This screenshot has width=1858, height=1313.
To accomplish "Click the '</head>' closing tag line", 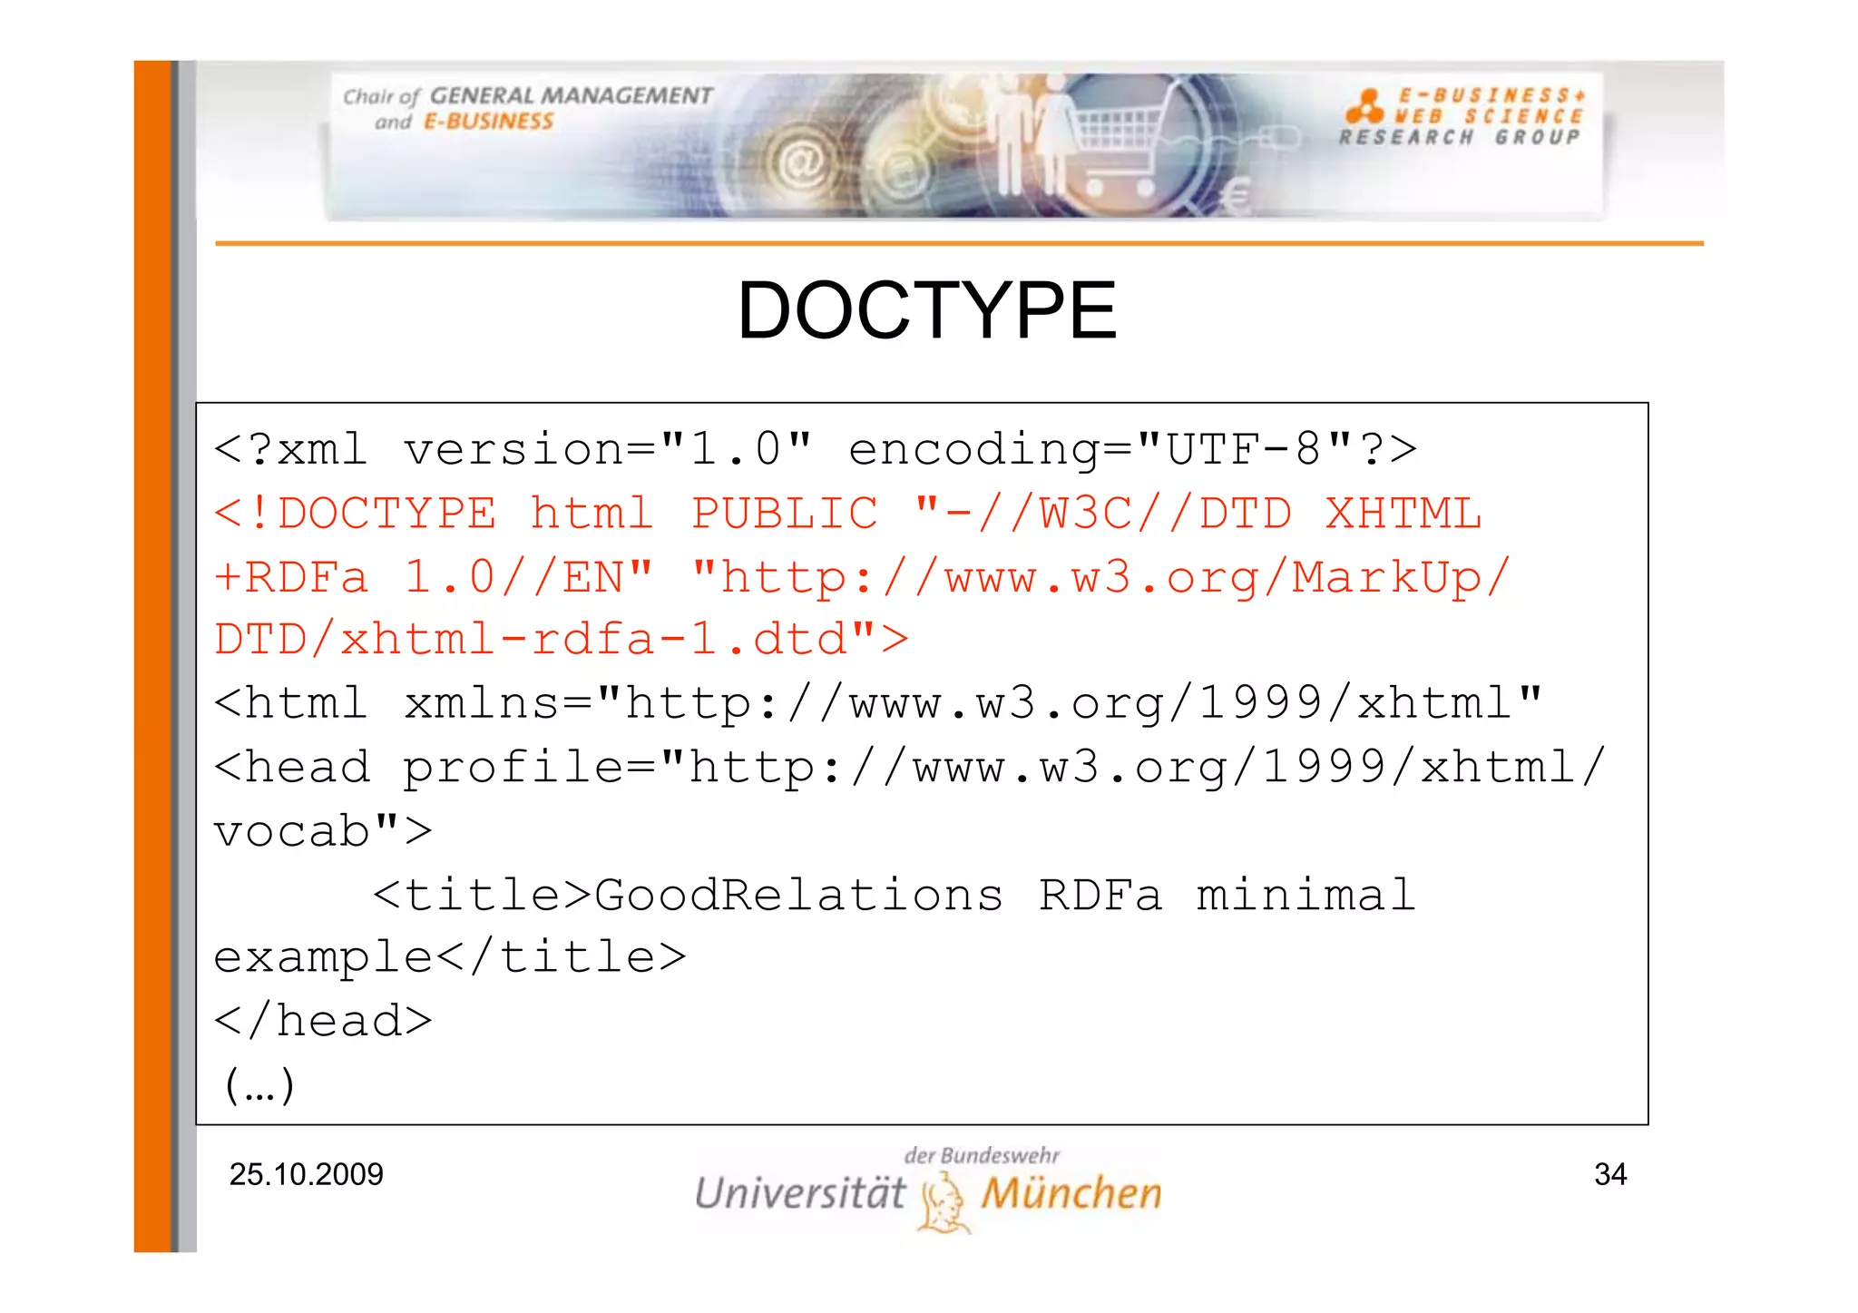I will pos(322,1022).
